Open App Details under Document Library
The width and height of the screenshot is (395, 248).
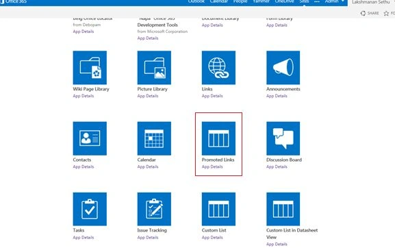(212, 25)
